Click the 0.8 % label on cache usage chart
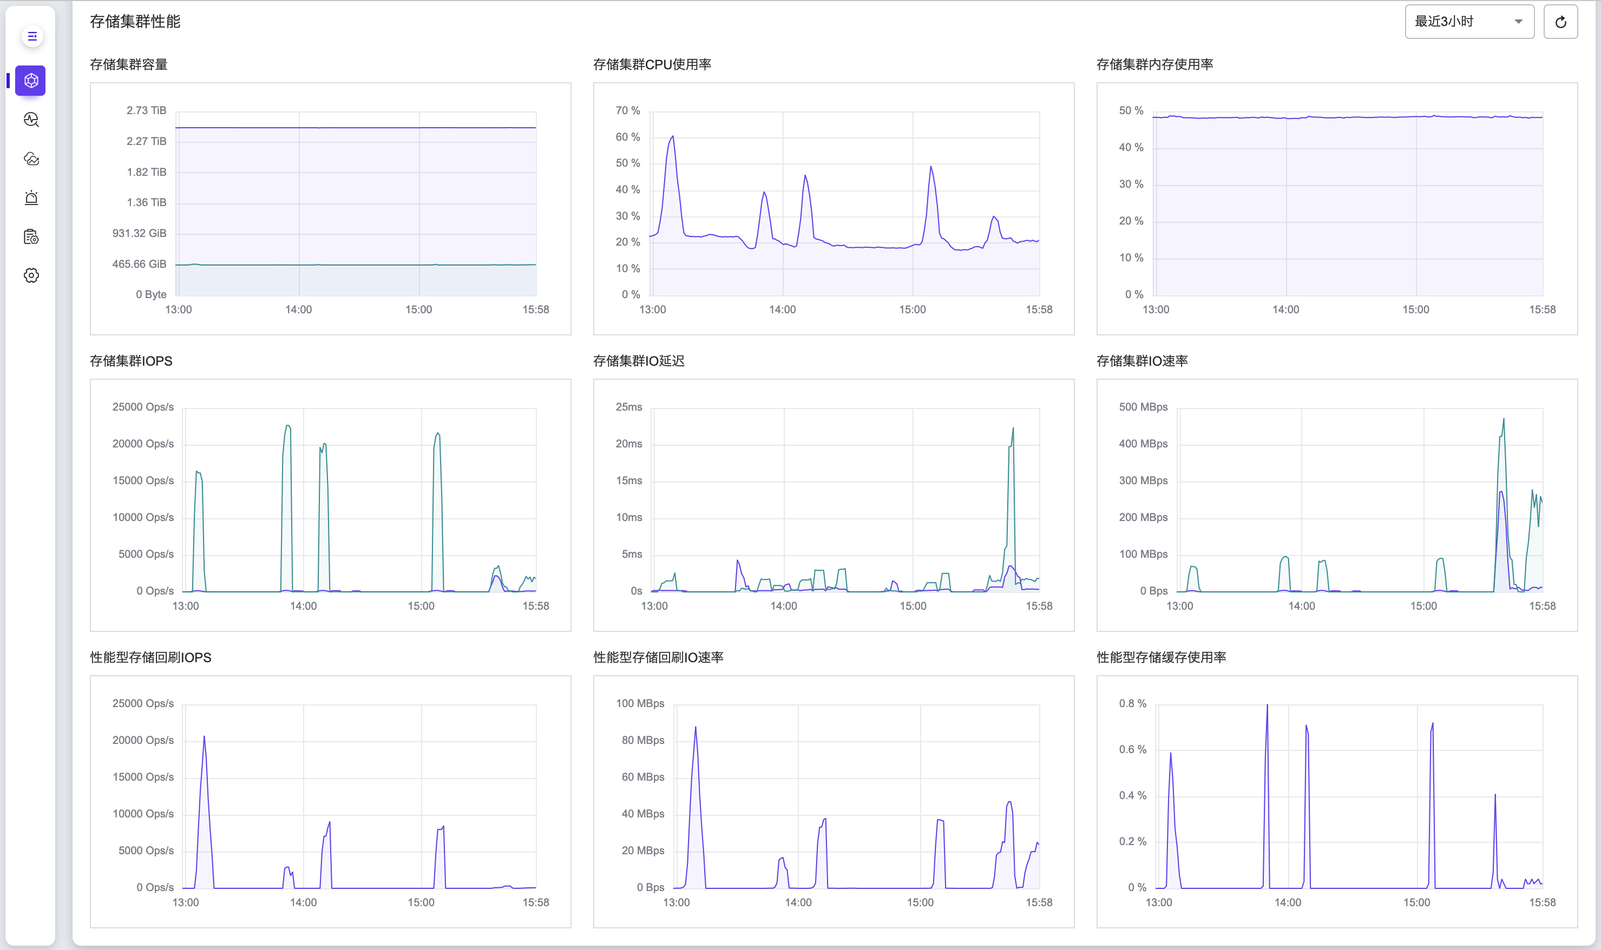Screen dimensions: 1601x950 click(x=1132, y=703)
